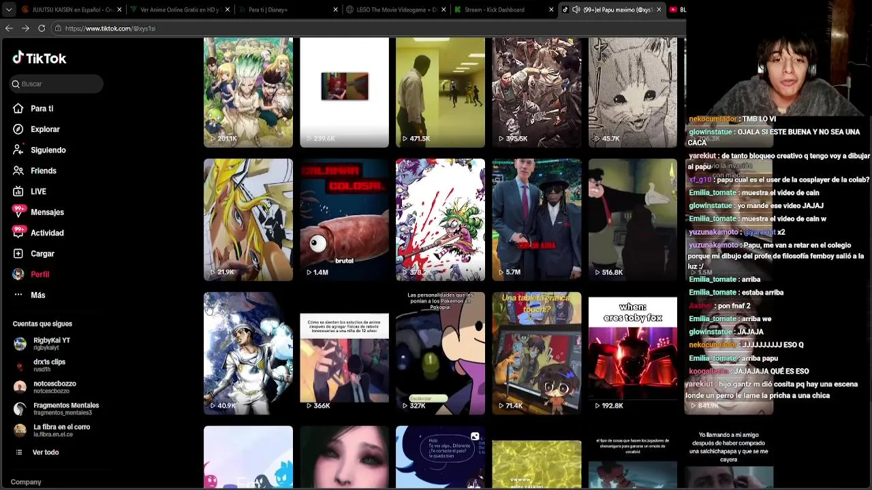Open video thumbnail with 395.5K views

click(537, 93)
